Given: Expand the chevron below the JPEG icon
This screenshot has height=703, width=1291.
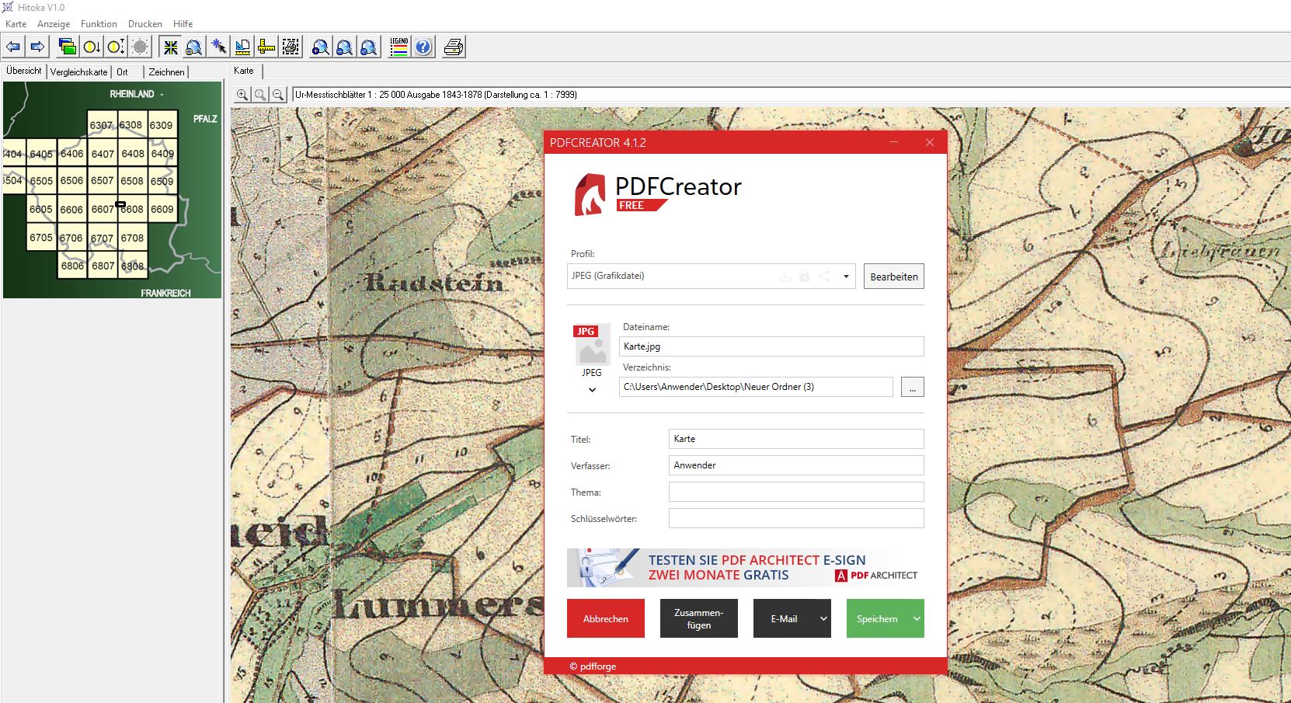Looking at the screenshot, I should 592,390.
